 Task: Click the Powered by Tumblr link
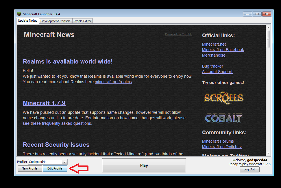click(x=178, y=34)
